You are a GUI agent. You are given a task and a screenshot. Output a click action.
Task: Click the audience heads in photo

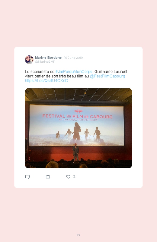tap(78, 164)
